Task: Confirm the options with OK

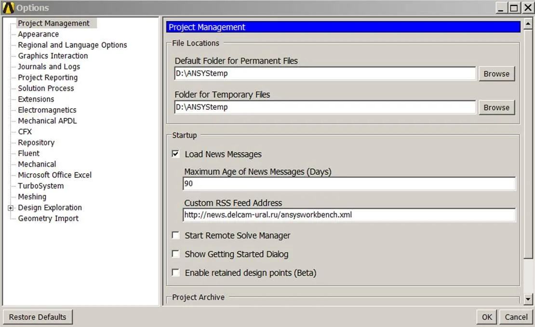Action: pyautogui.click(x=487, y=317)
